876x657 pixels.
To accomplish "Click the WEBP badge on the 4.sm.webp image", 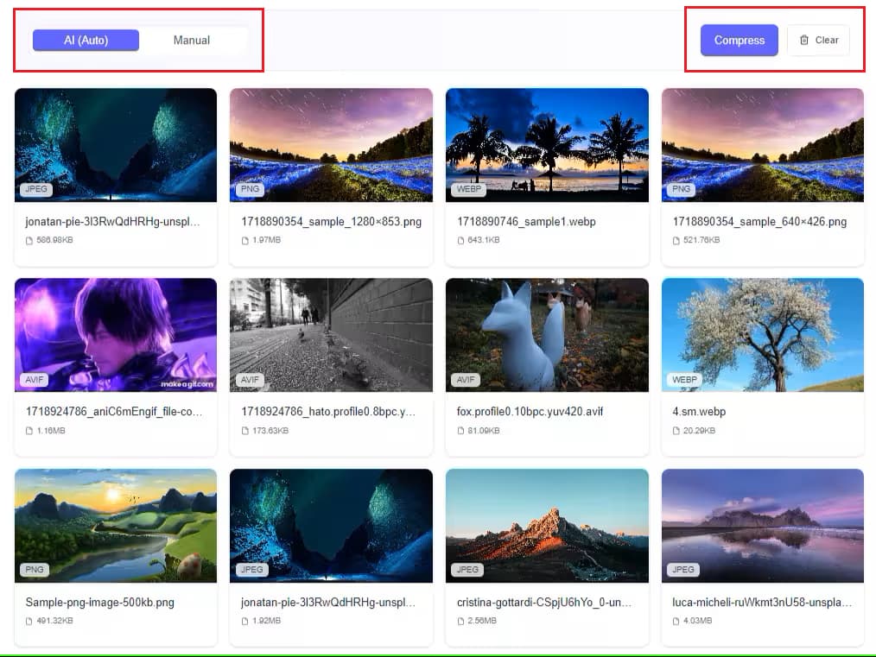I will (684, 380).
